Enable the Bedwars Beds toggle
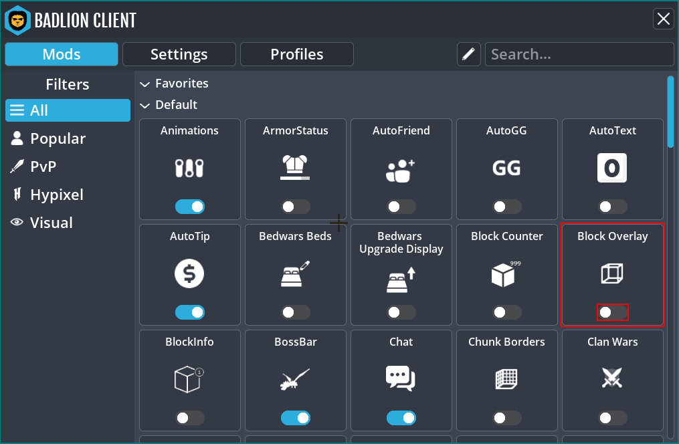 295,312
